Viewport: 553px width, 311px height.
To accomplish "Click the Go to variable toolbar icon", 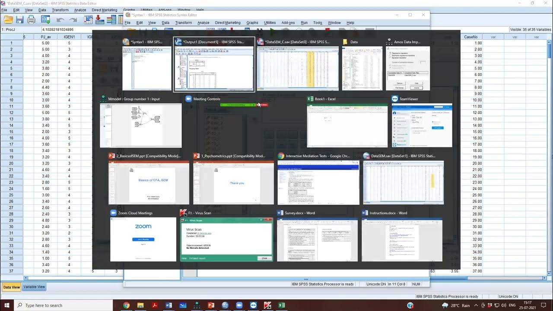I will pos(100,19).
